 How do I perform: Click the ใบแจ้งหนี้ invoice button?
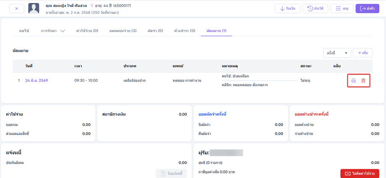pyautogui.click(x=171, y=173)
